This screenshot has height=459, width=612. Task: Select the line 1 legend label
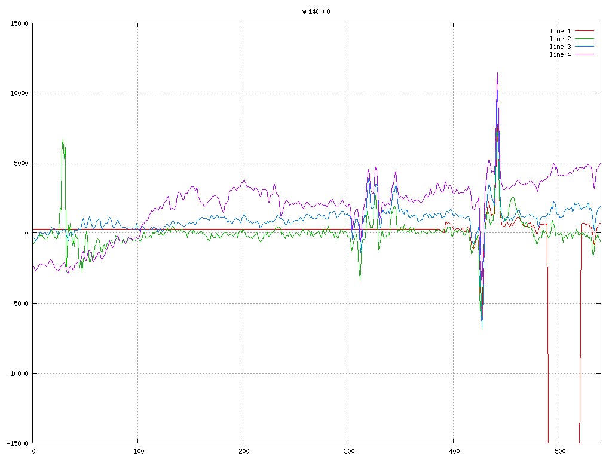click(560, 31)
